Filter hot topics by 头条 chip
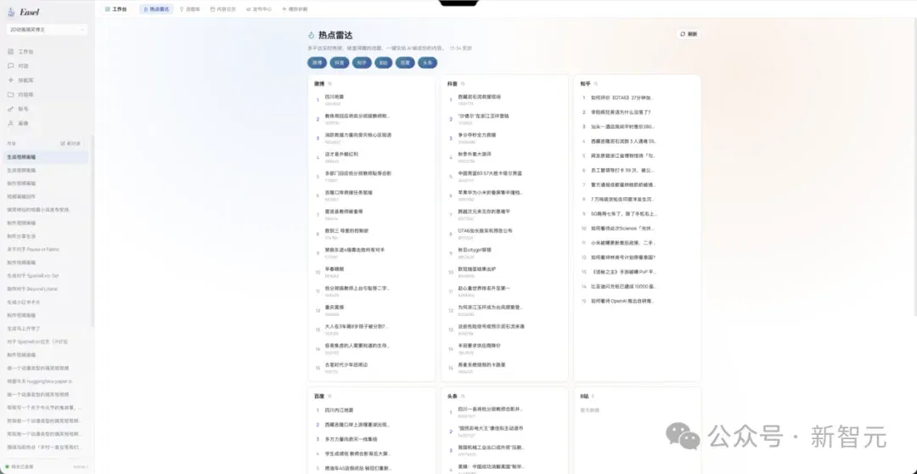Screen dimensions: 917x474 (x=427, y=63)
